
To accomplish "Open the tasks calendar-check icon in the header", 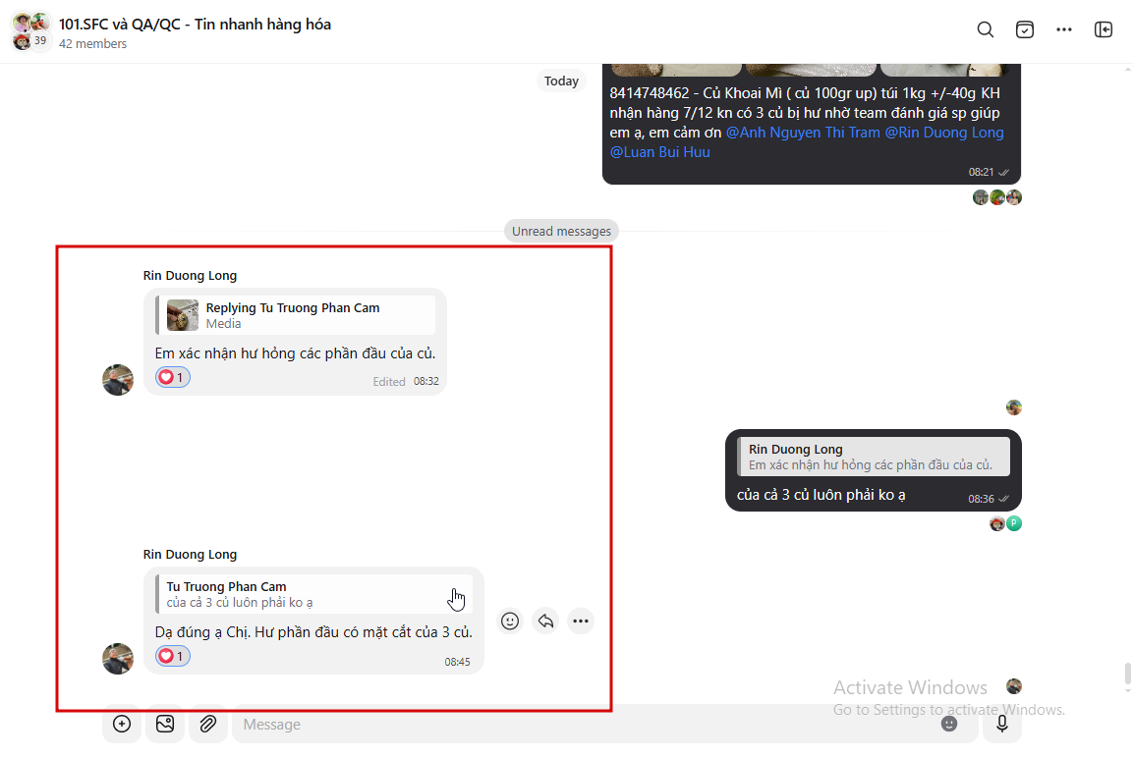I will tap(1025, 29).
